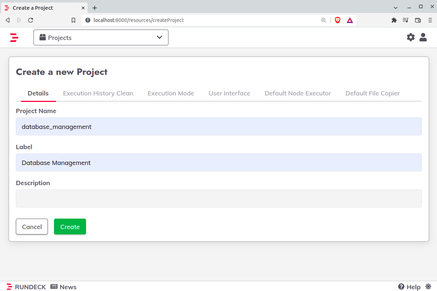Click the bookmark icon near address bar
Screen dimensions: 437x291
pos(73,20)
